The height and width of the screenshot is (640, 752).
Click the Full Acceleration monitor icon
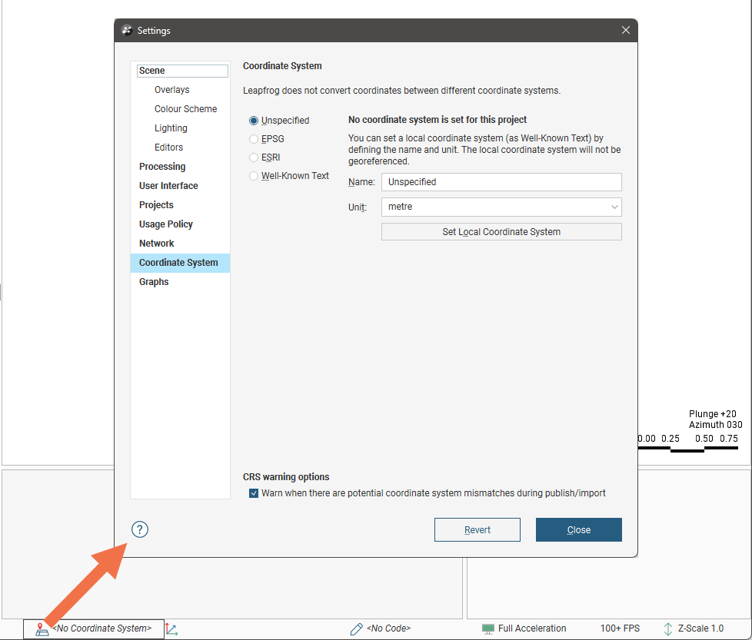487,628
